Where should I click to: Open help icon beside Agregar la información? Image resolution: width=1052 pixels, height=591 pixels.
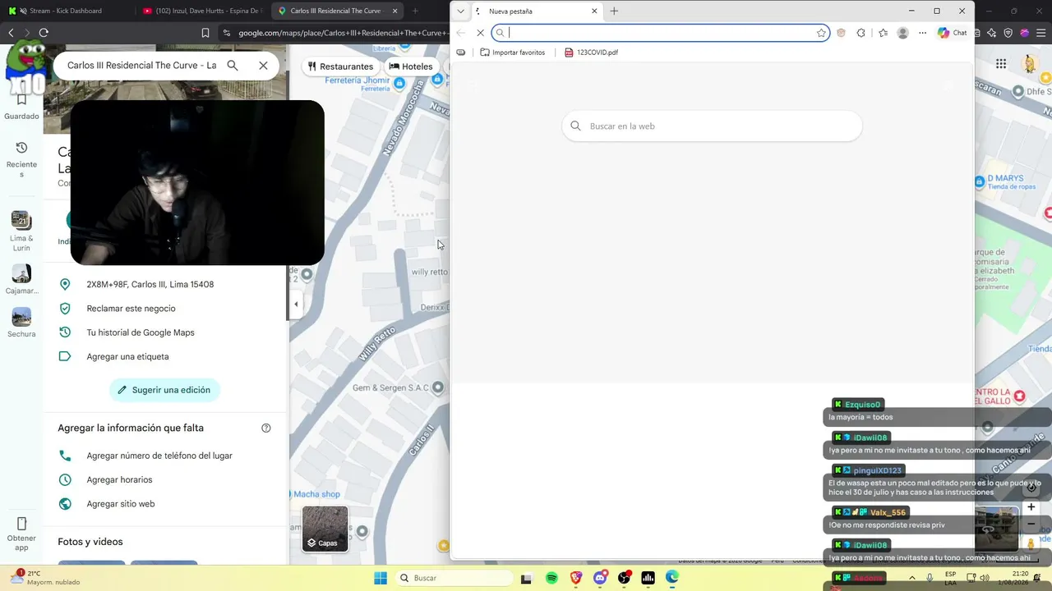[266, 428]
